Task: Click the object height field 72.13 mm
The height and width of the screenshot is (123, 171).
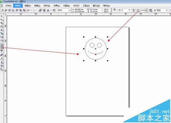Action: (94, 12)
